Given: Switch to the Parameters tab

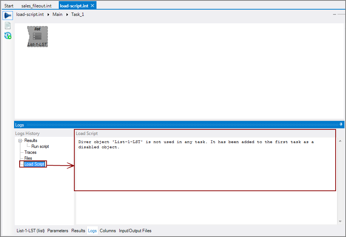Looking at the screenshot, I should pos(58,230).
